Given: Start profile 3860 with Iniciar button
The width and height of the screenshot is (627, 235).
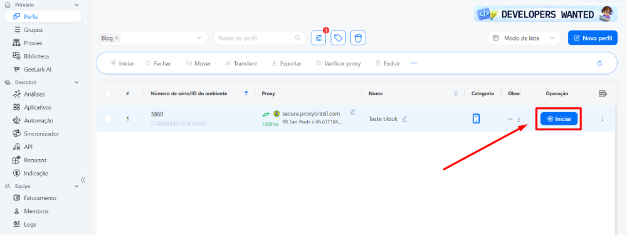Looking at the screenshot, I should coord(559,118).
